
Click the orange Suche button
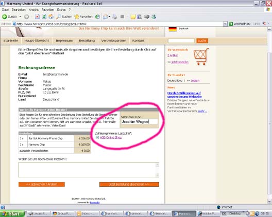coord(202,41)
